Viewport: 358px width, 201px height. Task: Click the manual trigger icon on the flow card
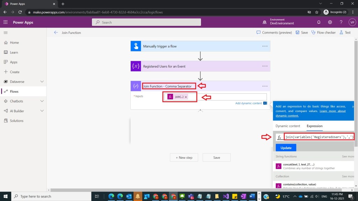click(x=136, y=46)
